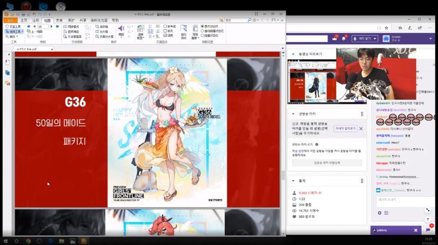Expand the left navigation pane arrow
Image resolution: width=438 pixels, height=245 pixels.
(x=9, y=54)
